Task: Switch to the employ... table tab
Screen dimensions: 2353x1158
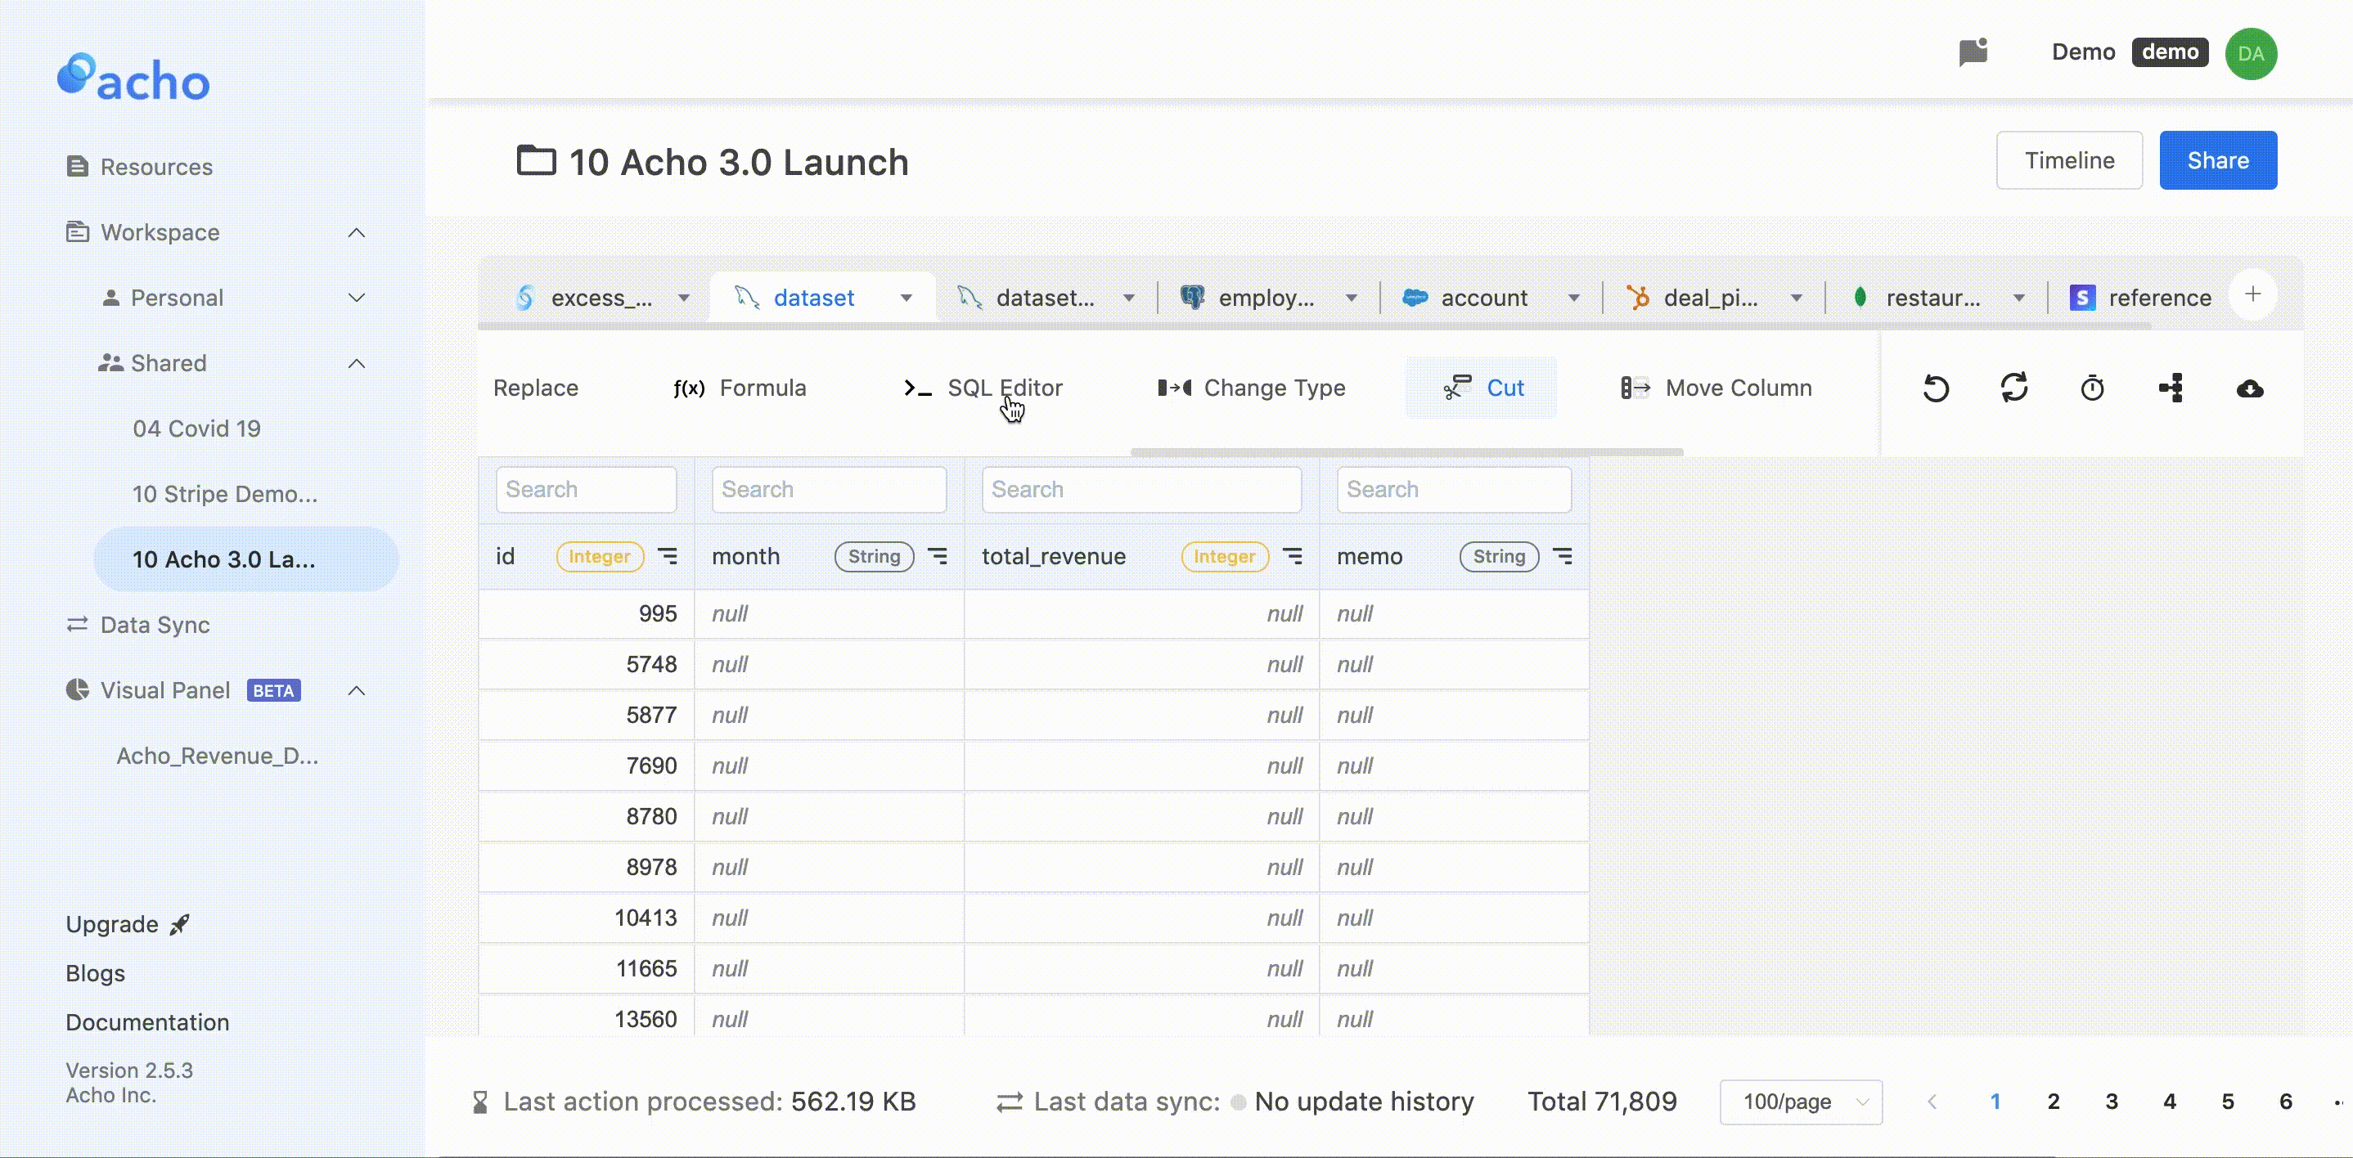Action: point(1266,298)
